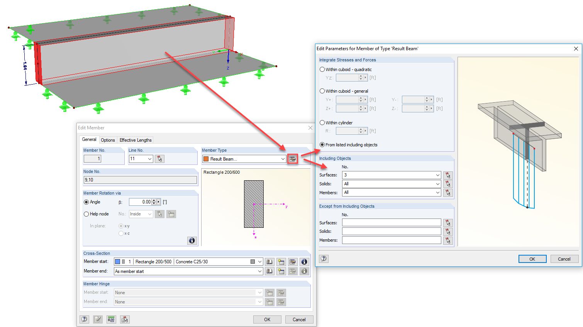Open the Result Beam parameter editor icon
Viewport: 583px width, 327px height.
[x=293, y=159]
